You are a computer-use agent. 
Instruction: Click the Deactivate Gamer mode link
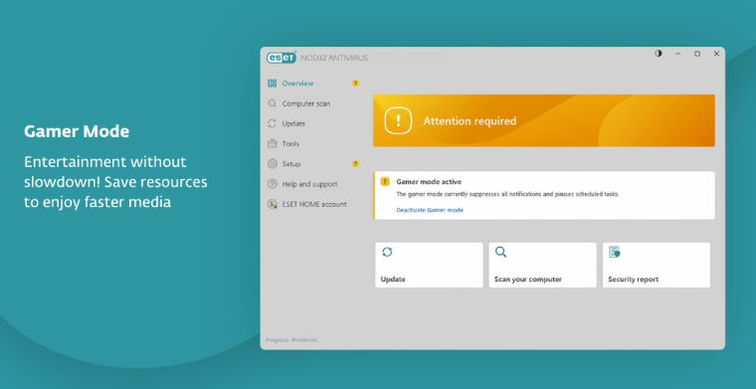[x=430, y=210]
